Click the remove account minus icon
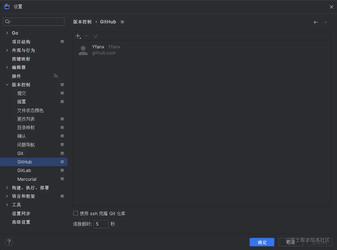Viewport: 337px width, 250px height. click(x=87, y=36)
